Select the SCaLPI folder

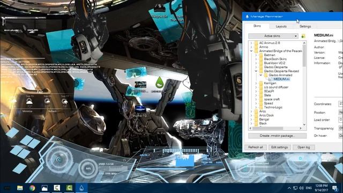pyautogui.click(x=269, y=91)
